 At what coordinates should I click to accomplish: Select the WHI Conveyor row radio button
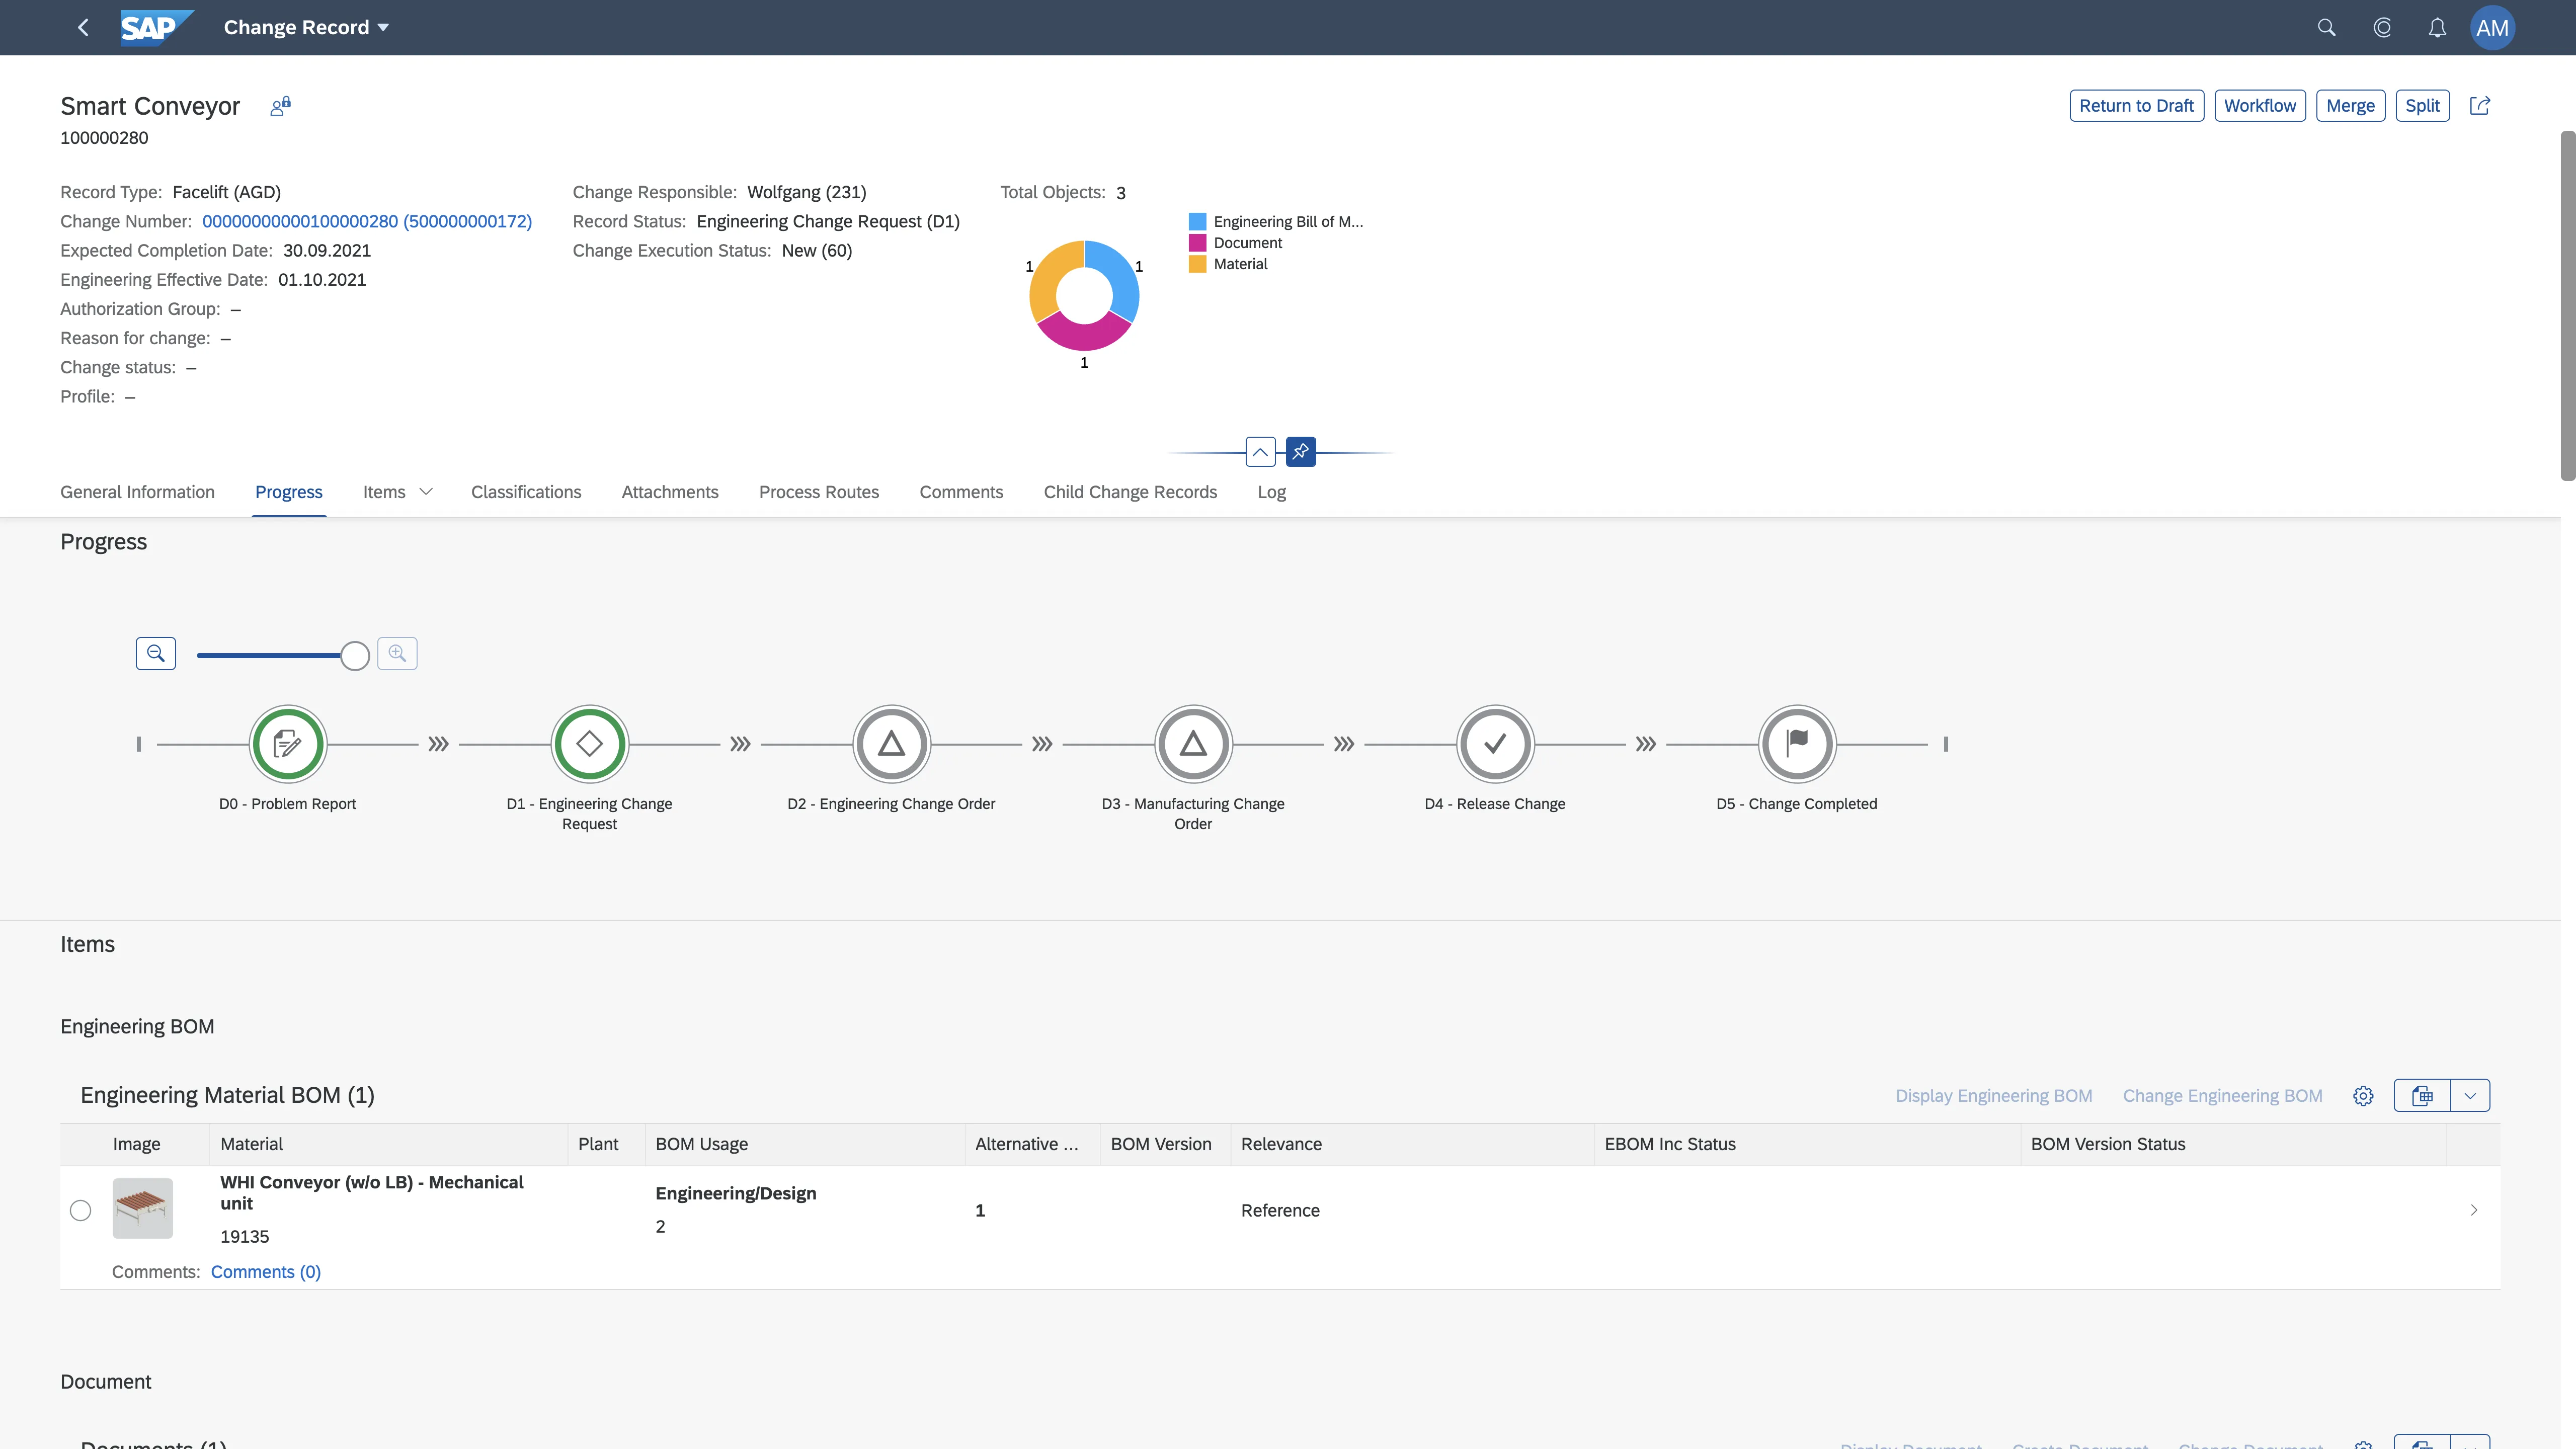(x=81, y=1210)
